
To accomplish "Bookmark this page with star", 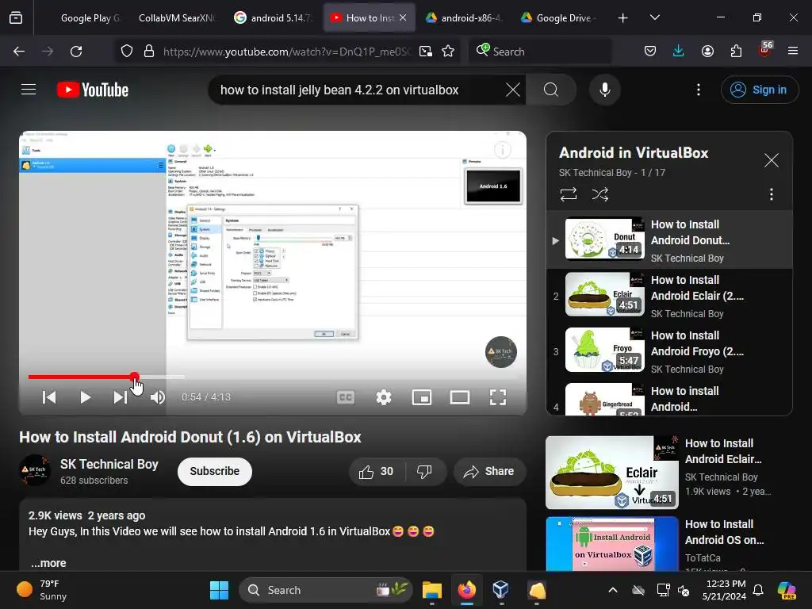I will [448, 52].
